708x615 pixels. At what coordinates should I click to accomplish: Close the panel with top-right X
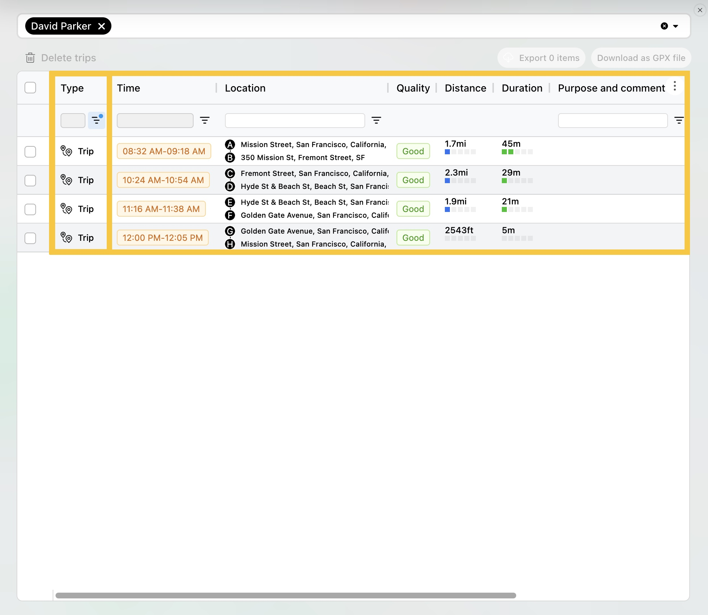(700, 10)
